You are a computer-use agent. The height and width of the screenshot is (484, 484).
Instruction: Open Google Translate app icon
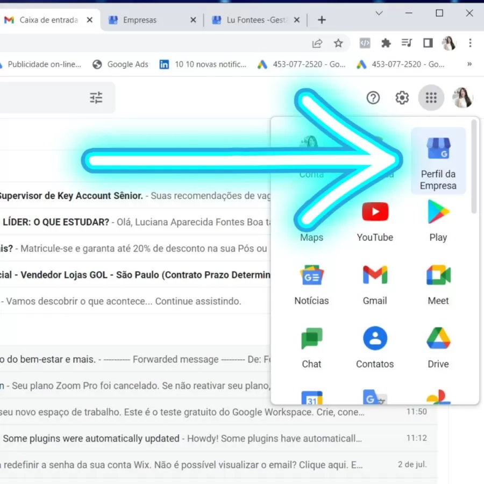(x=375, y=397)
